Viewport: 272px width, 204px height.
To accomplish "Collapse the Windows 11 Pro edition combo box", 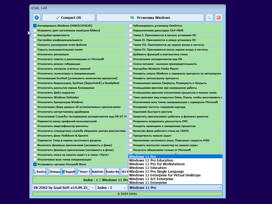I will coord(175,188).
